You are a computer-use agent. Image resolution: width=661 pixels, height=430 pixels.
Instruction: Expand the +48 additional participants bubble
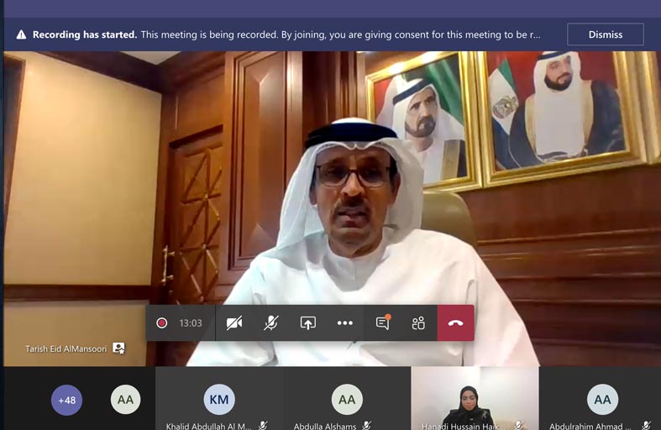(x=66, y=400)
